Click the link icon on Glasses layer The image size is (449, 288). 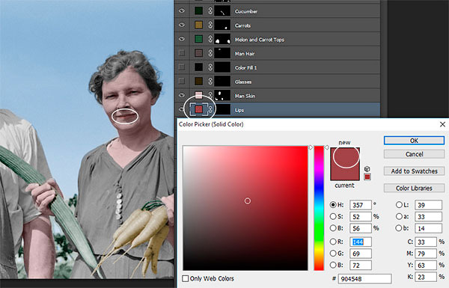click(x=210, y=81)
